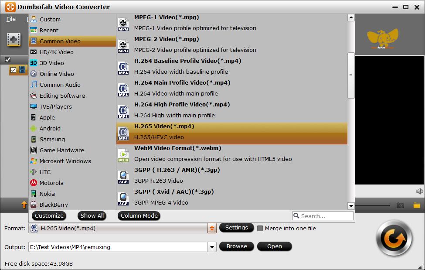Open the File menu
Viewport: 425px width, 270px height.
[11, 19]
